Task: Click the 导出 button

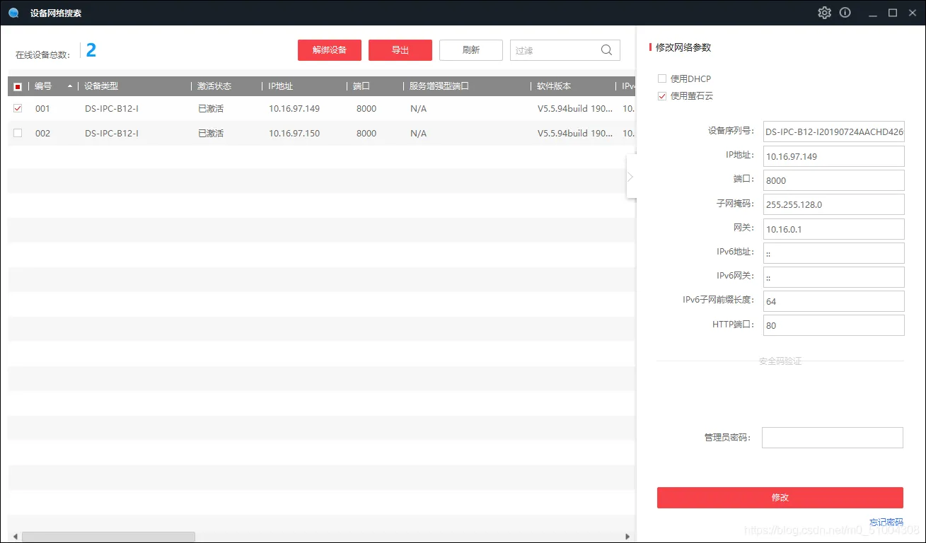Action: (x=400, y=50)
